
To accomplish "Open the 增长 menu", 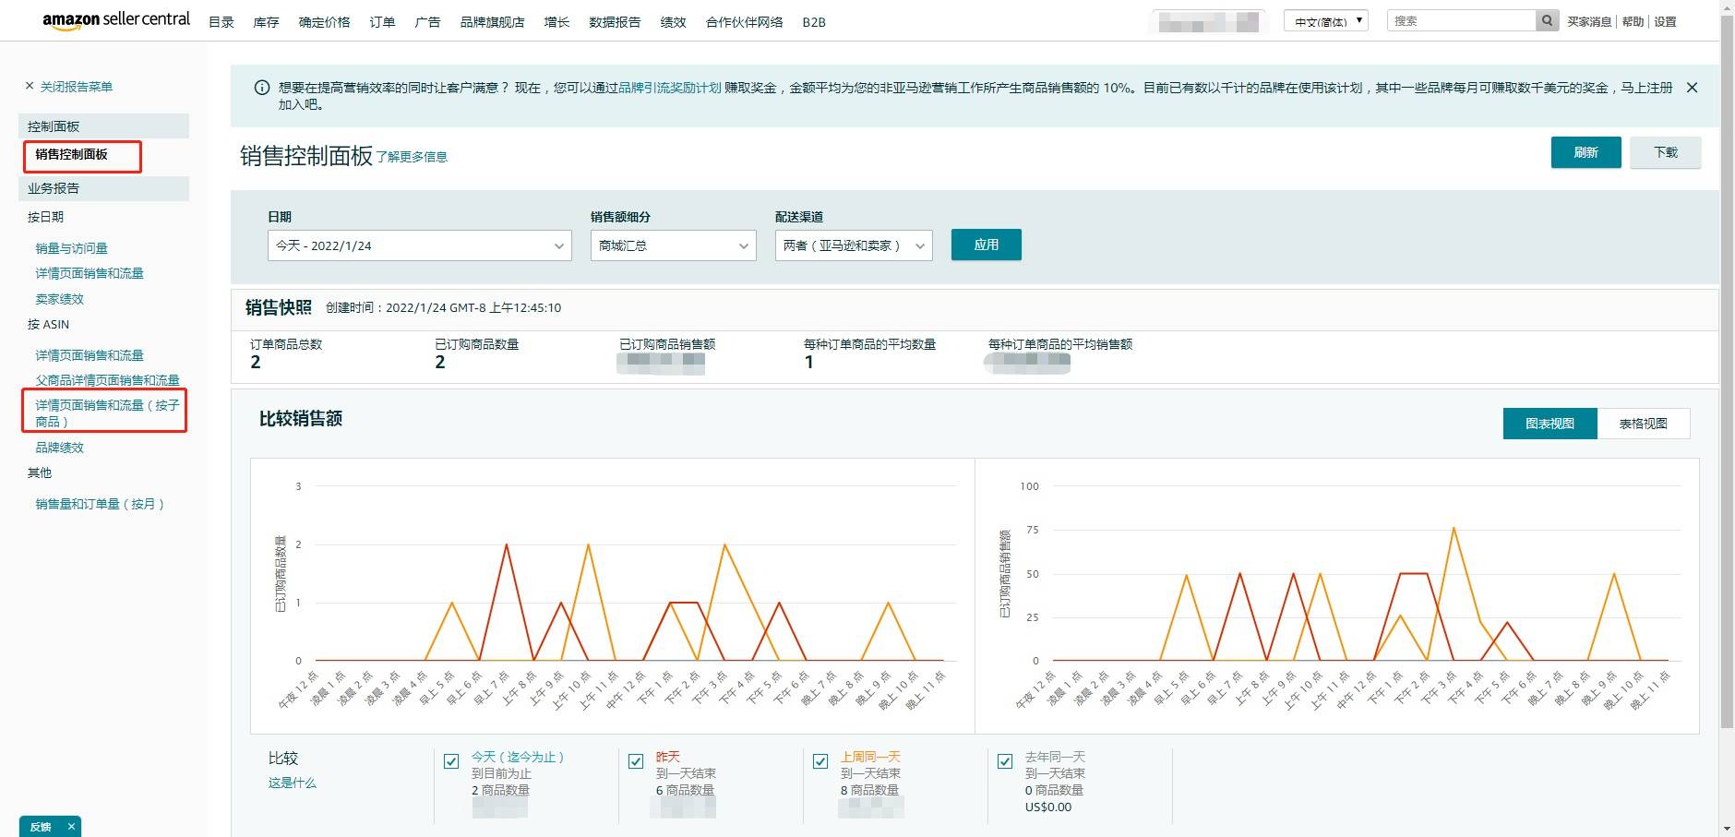I will tap(556, 22).
